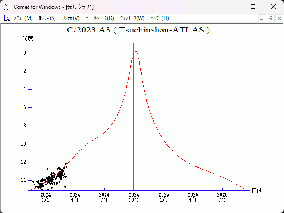This screenshot has width=284, height=213.
Task: Click magnitude value 2 on the axis
Action: (25, 71)
